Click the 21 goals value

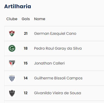point(26,33)
